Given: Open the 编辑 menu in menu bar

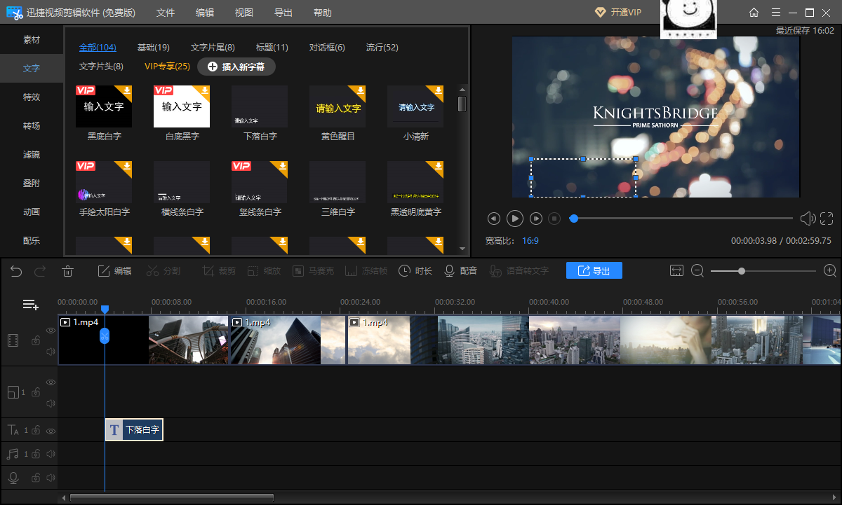Looking at the screenshot, I should point(205,13).
